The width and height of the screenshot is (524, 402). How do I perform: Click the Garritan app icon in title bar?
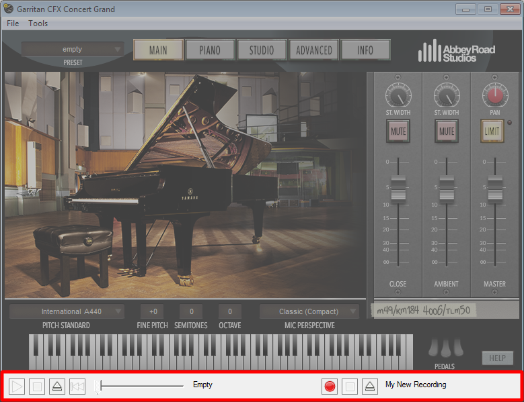coord(8,9)
